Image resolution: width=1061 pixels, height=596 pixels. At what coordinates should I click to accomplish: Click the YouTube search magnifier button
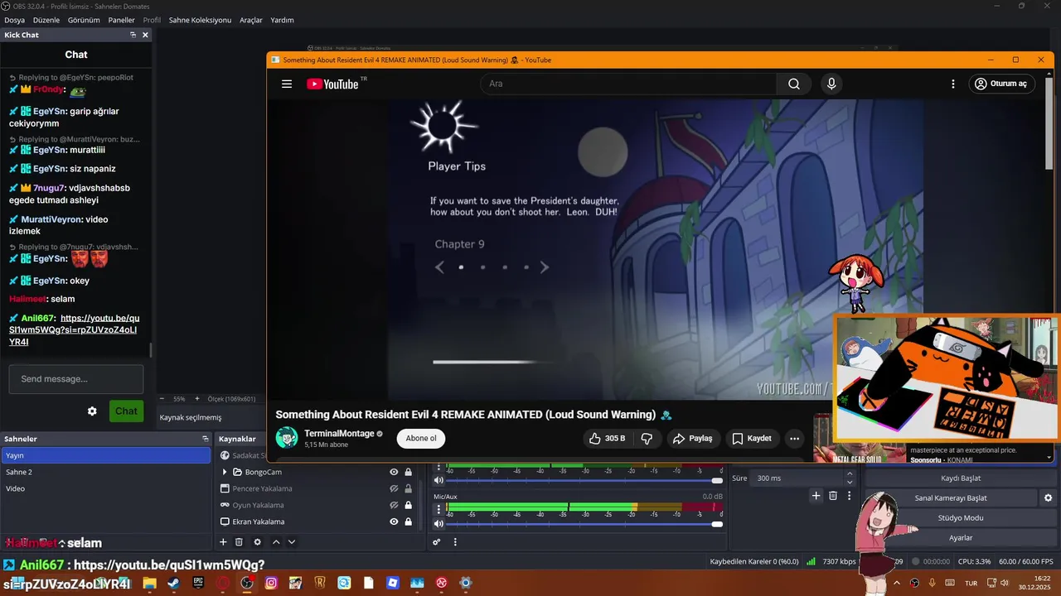[794, 84]
